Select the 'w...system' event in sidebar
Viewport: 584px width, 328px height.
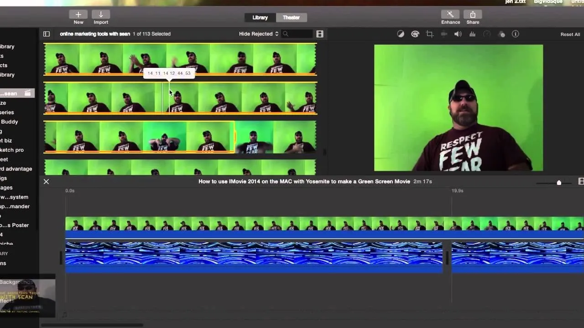click(14, 197)
